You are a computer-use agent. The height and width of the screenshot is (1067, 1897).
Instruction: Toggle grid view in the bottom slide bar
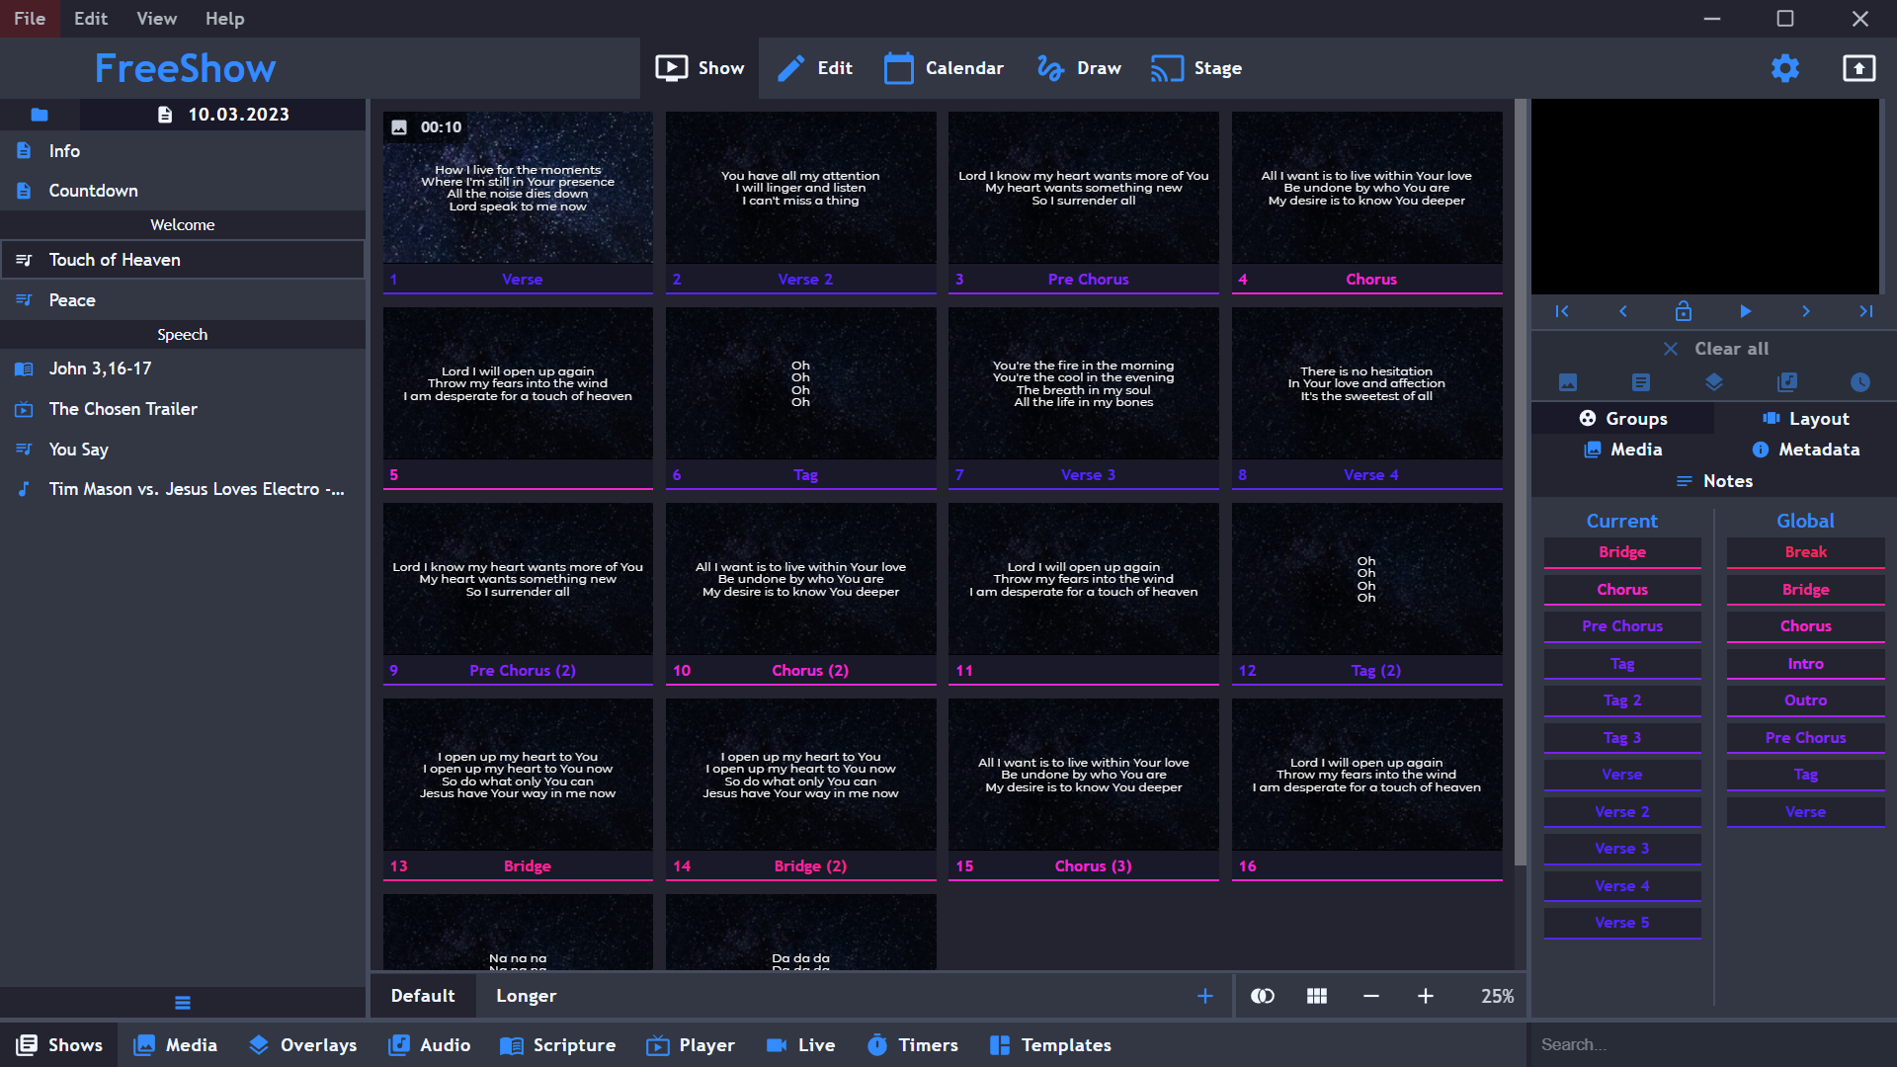(x=1316, y=996)
